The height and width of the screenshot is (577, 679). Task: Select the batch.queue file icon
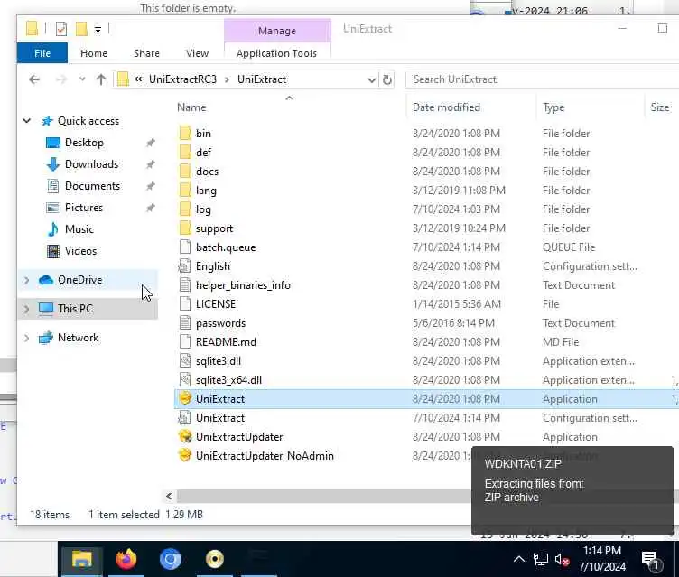(185, 247)
